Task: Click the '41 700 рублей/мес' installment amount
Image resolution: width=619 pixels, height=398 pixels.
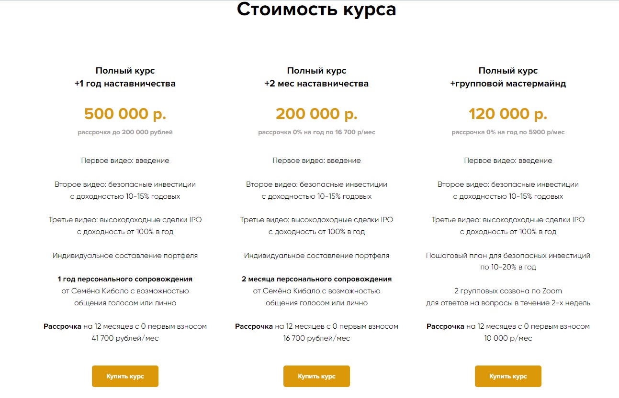Action: pos(125,338)
